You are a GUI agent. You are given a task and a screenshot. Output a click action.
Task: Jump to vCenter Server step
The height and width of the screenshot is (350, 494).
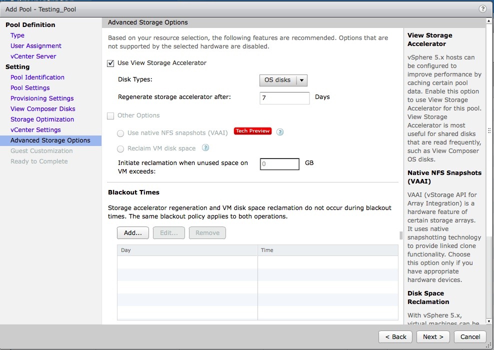pos(33,56)
